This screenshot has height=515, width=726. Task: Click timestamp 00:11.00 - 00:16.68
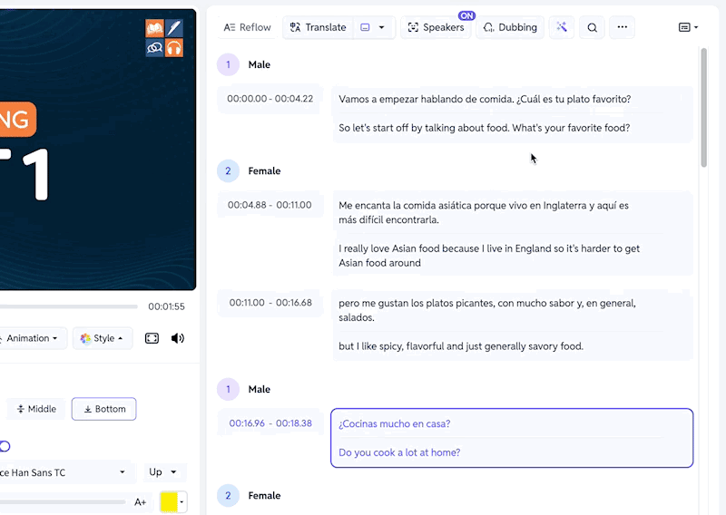pyautogui.click(x=270, y=303)
